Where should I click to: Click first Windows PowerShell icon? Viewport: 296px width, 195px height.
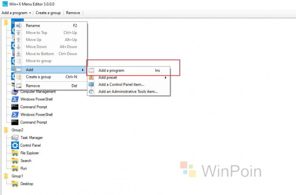[15, 99]
